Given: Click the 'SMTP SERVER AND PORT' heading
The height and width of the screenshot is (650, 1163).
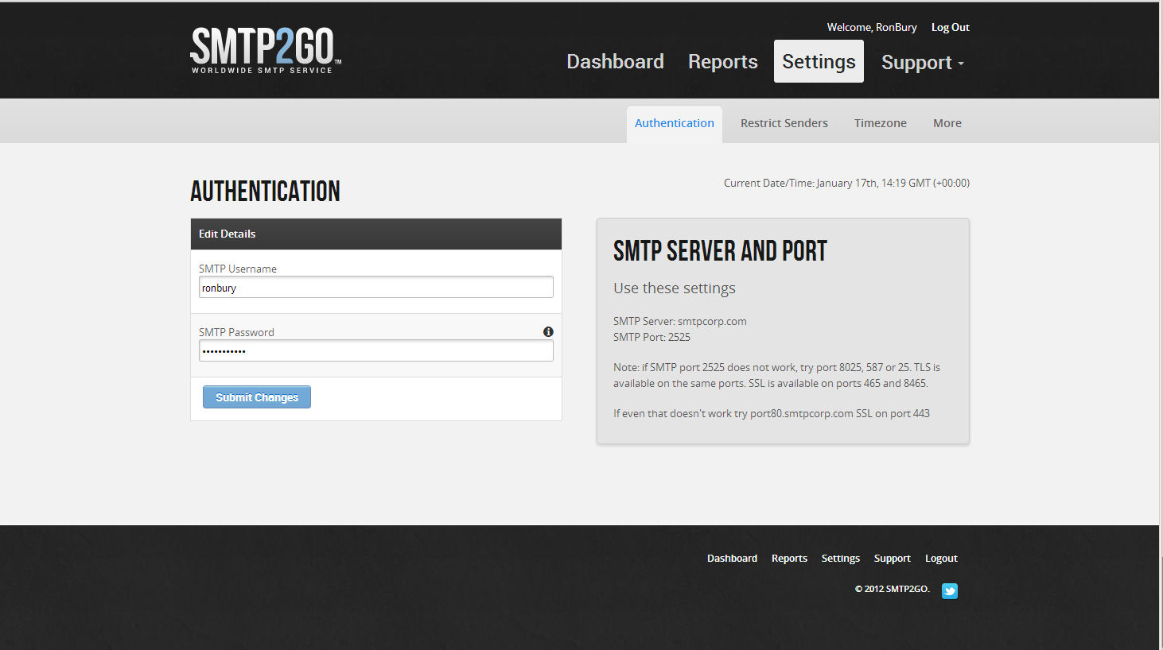Looking at the screenshot, I should [x=720, y=251].
